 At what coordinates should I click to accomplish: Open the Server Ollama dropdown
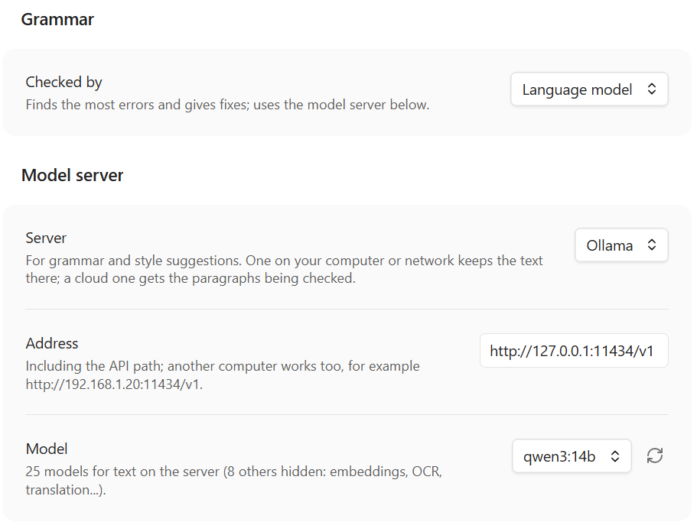pos(621,245)
